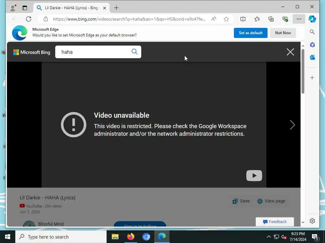Click the YouTube · 2M views source line
The height and width of the screenshot is (243, 325).
41,206
